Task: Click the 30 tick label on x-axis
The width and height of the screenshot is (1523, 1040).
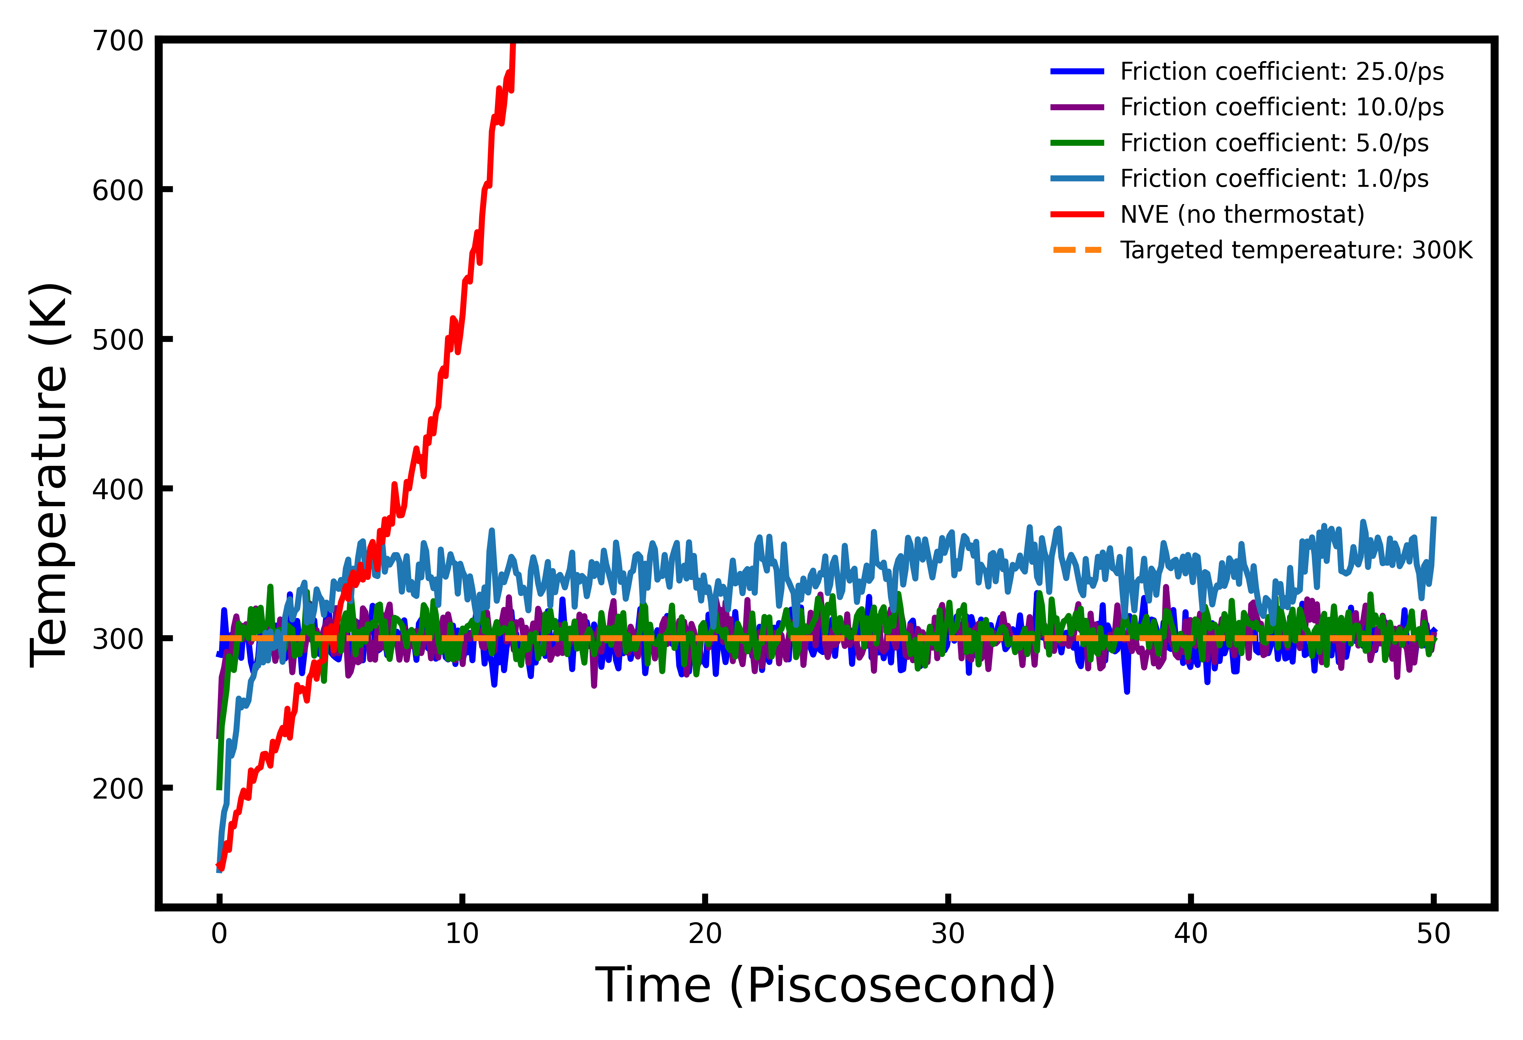Action: point(948,934)
